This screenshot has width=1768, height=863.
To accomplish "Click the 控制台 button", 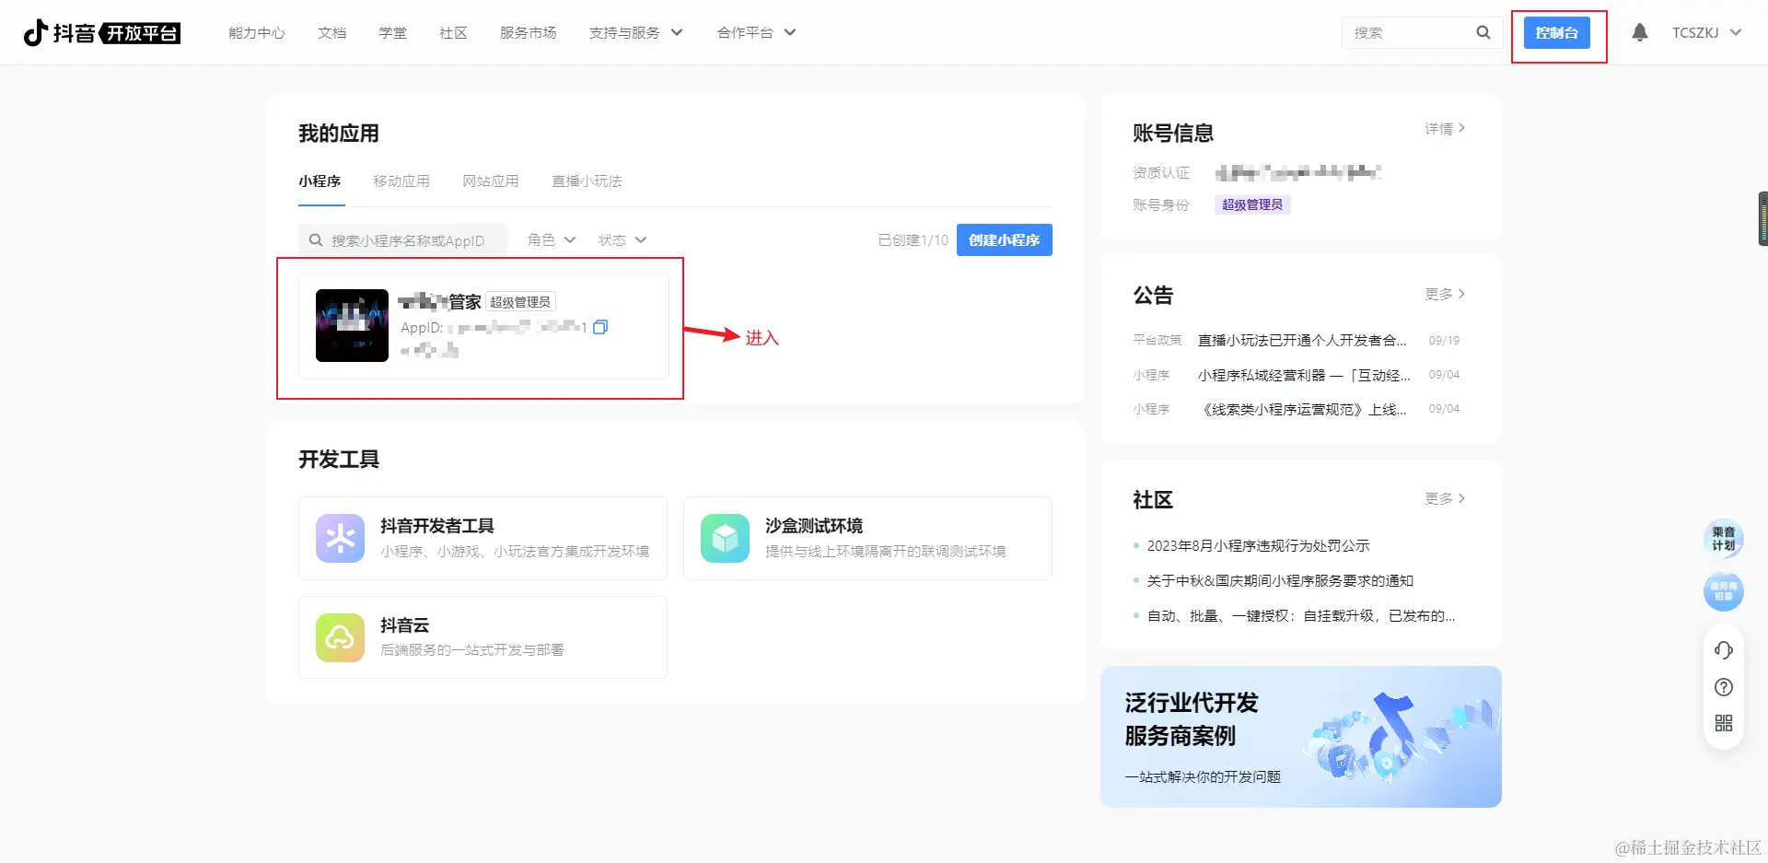I will point(1556,33).
